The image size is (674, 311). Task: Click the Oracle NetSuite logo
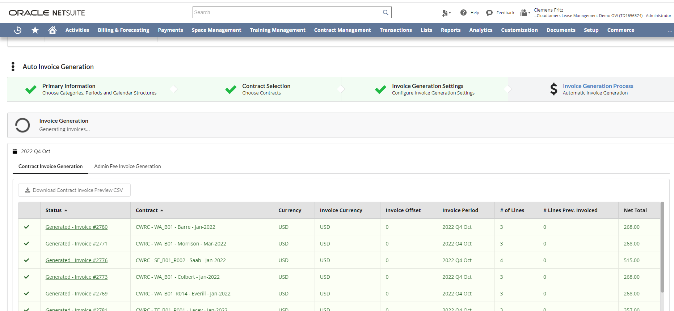[x=47, y=13]
